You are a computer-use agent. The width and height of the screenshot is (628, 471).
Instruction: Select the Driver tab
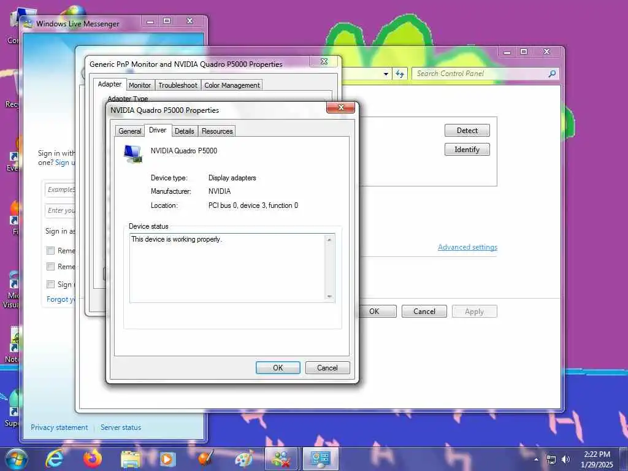pos(158,130)
